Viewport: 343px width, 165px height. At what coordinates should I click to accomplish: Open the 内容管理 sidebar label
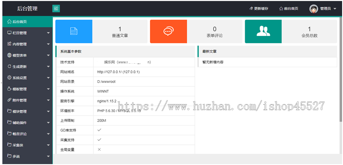click(19, 44)
